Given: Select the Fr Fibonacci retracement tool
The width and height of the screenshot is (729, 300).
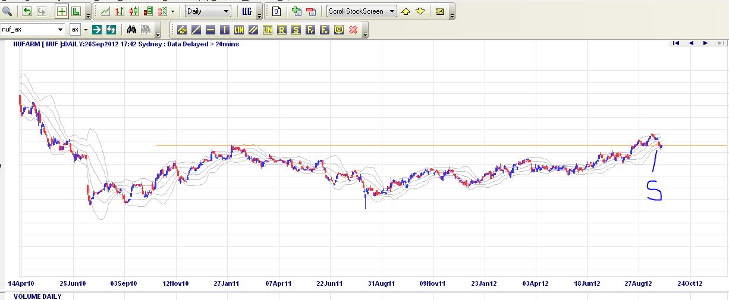Looking at the screenshot, I should (310, 30).
